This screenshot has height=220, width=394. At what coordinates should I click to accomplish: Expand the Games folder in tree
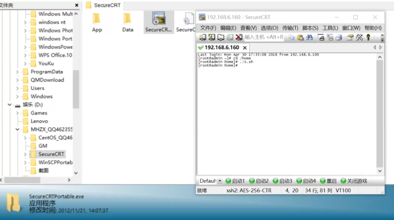coord(18,113)
